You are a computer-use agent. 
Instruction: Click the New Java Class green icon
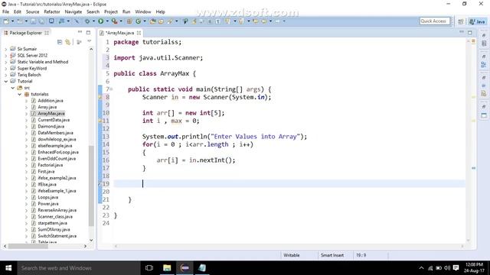pos(138,21)
